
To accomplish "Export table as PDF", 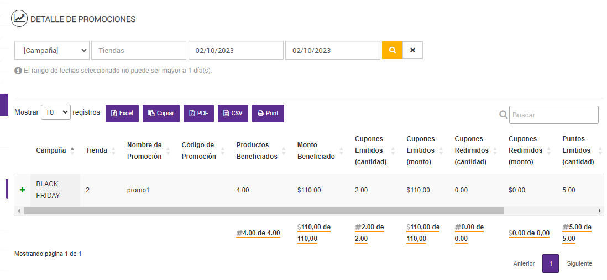I will pyautogui.click(x=198, y=113).
